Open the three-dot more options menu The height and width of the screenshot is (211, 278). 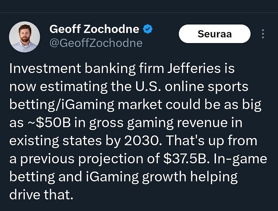pos(263,34)
